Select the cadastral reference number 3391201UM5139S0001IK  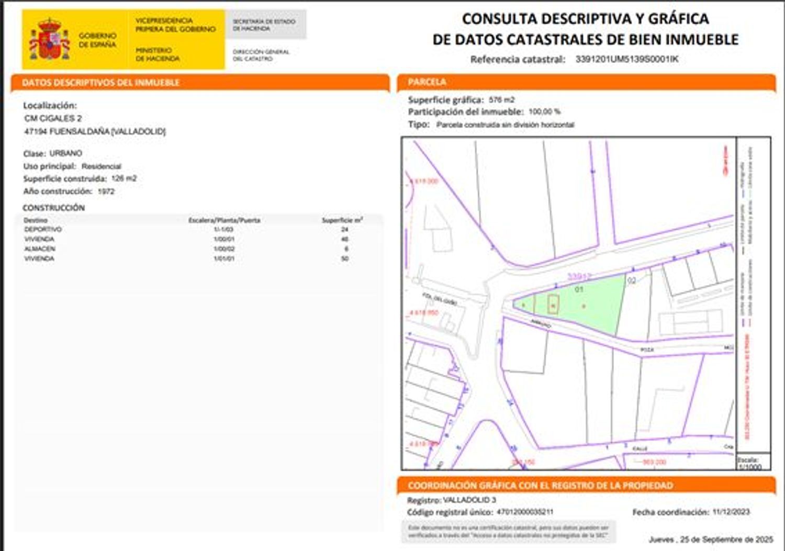click(626, 59)
